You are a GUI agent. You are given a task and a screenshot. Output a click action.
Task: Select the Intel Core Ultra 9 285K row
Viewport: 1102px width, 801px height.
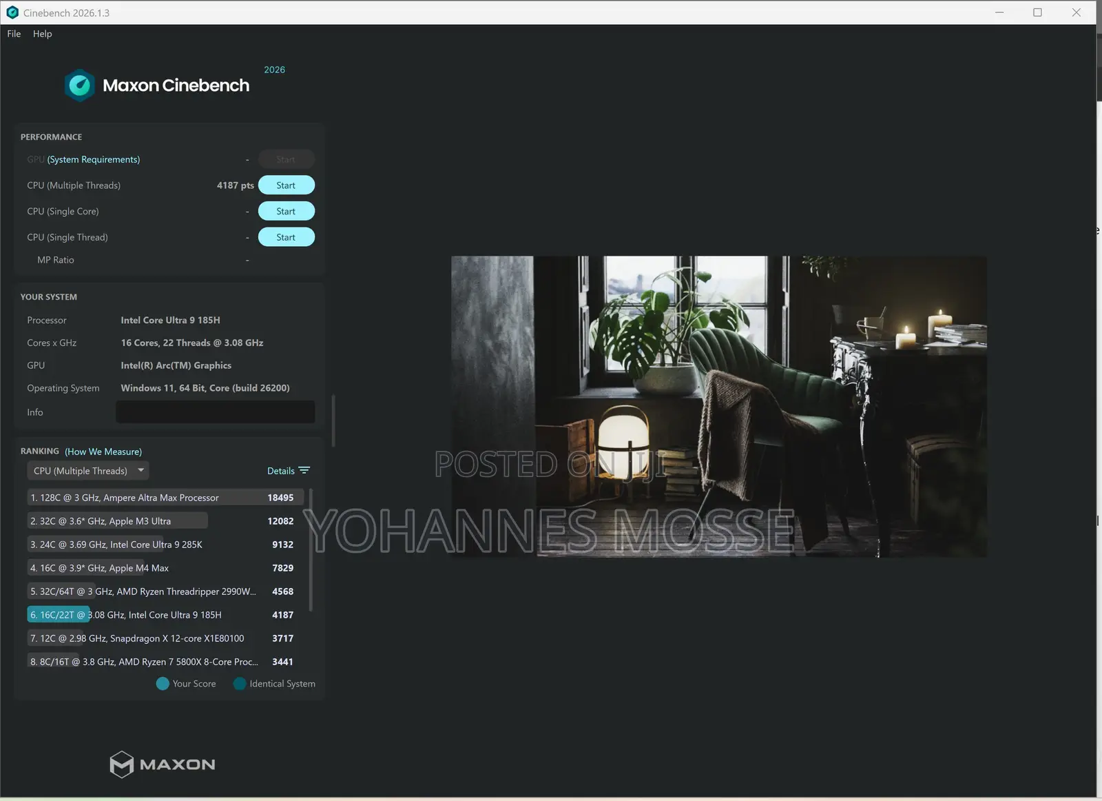pyautogui.click(x=165, y=545)
